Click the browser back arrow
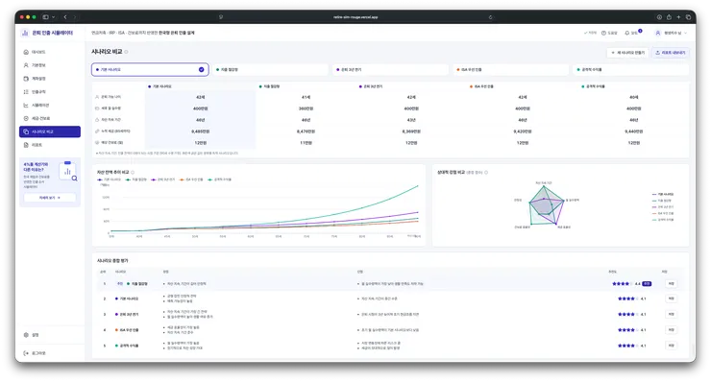The width and height of the screenshot is (711, 382). pyautogui.click(x=65, y=16)
